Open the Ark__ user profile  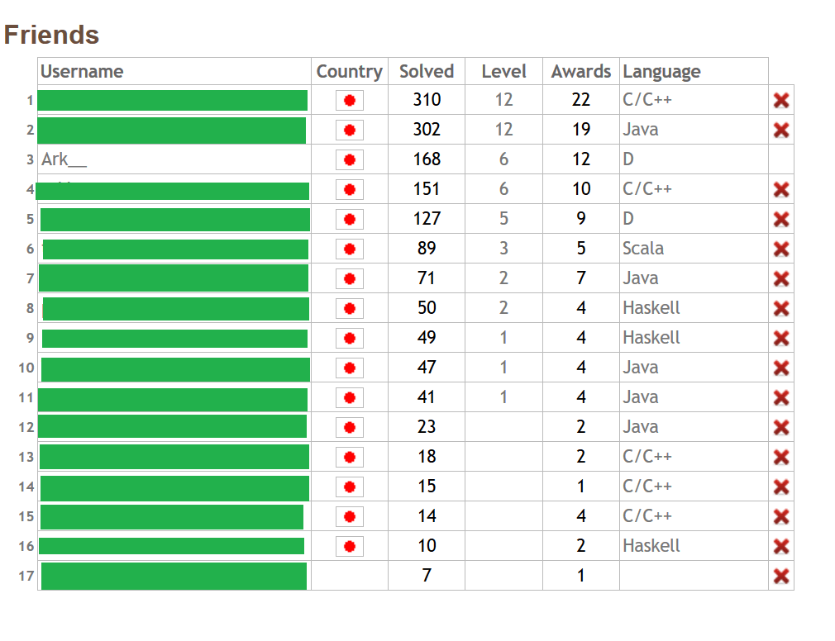tap(64, 159)
